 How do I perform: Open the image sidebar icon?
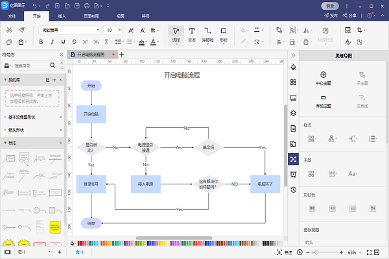tap(293, 98)
